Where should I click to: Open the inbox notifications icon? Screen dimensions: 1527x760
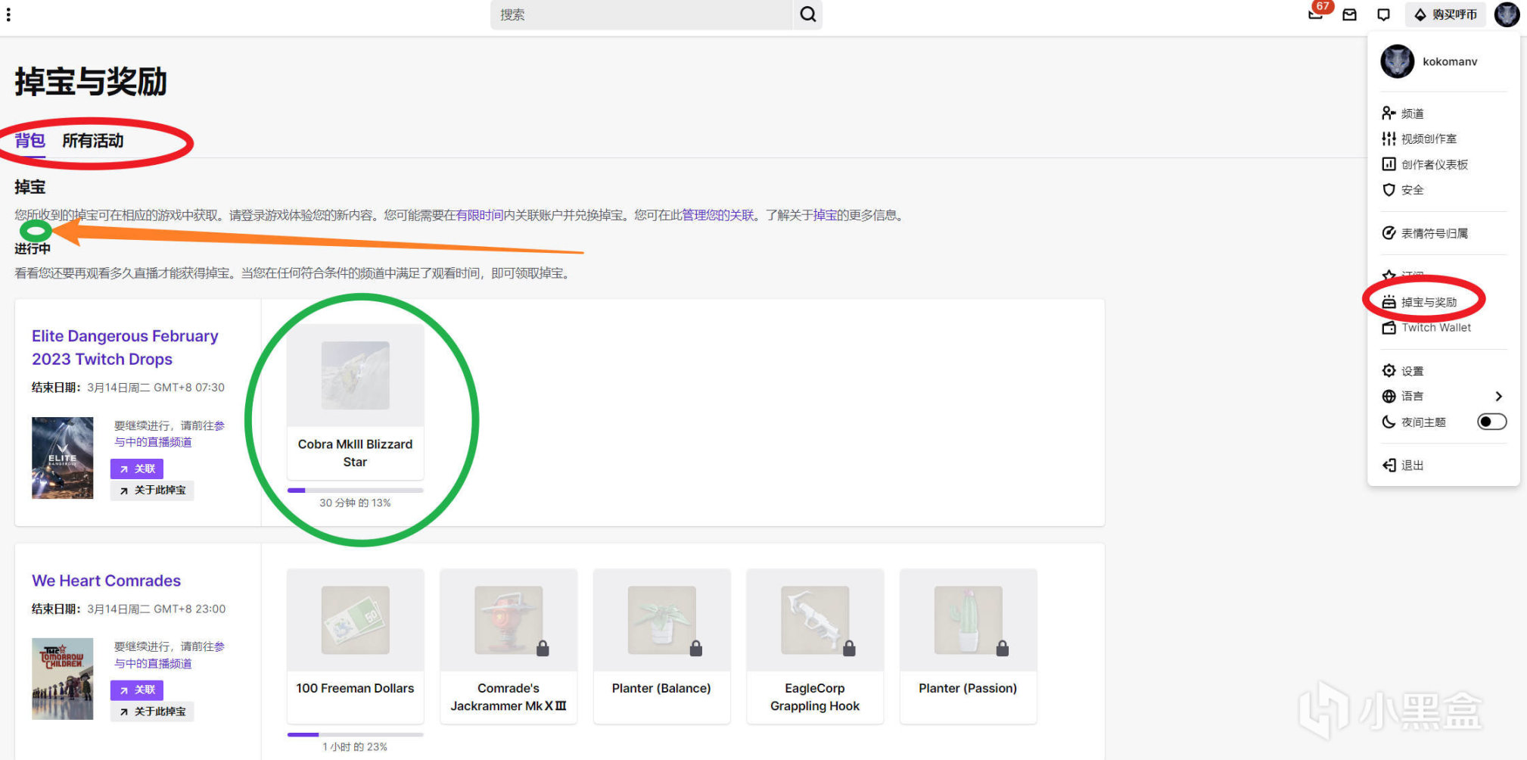[x=1350, y=14]
